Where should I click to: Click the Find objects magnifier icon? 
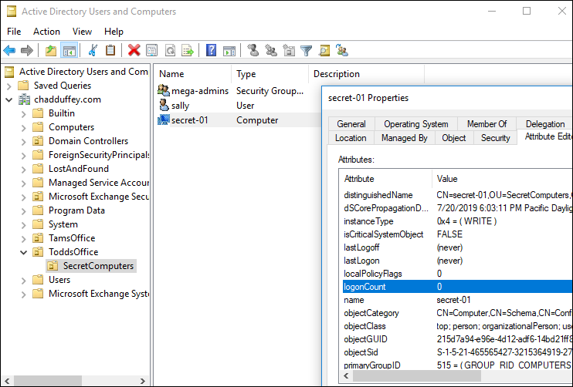[324, 50]
